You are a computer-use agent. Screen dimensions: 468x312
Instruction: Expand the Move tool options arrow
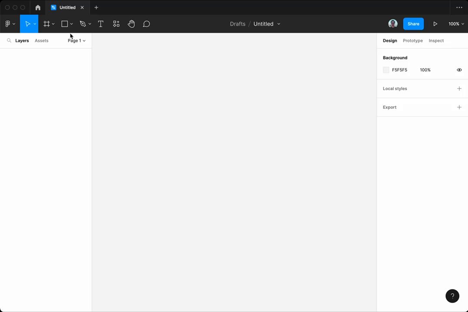point(35,24)
